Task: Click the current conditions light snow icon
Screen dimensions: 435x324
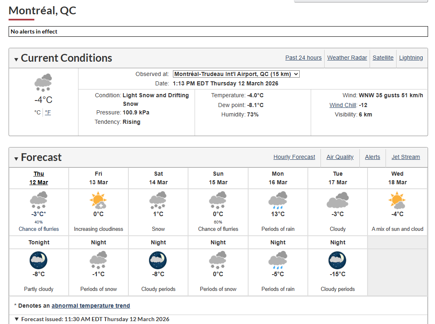Action: click(x=43, y=83)
